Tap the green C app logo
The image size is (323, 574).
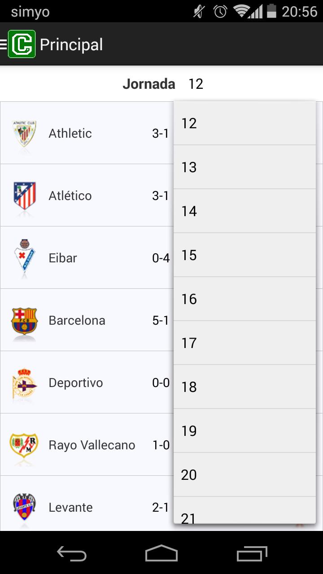tap(22, 44)
